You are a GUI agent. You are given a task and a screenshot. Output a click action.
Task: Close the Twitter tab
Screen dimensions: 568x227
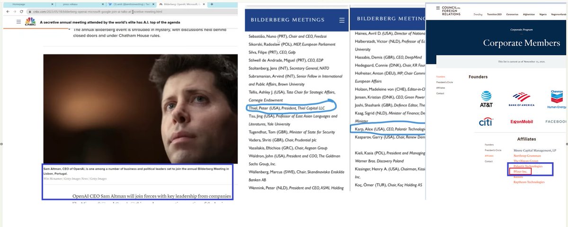152,4
